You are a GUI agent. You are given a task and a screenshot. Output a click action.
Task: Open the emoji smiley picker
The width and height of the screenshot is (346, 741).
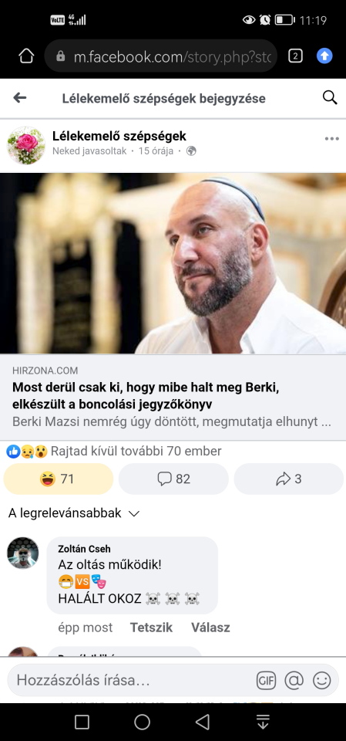322,681
